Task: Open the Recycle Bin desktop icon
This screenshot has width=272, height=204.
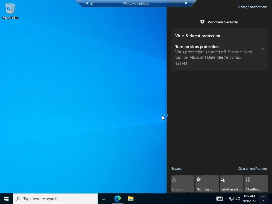Action: pyautogui.click(x=10, y=11)
